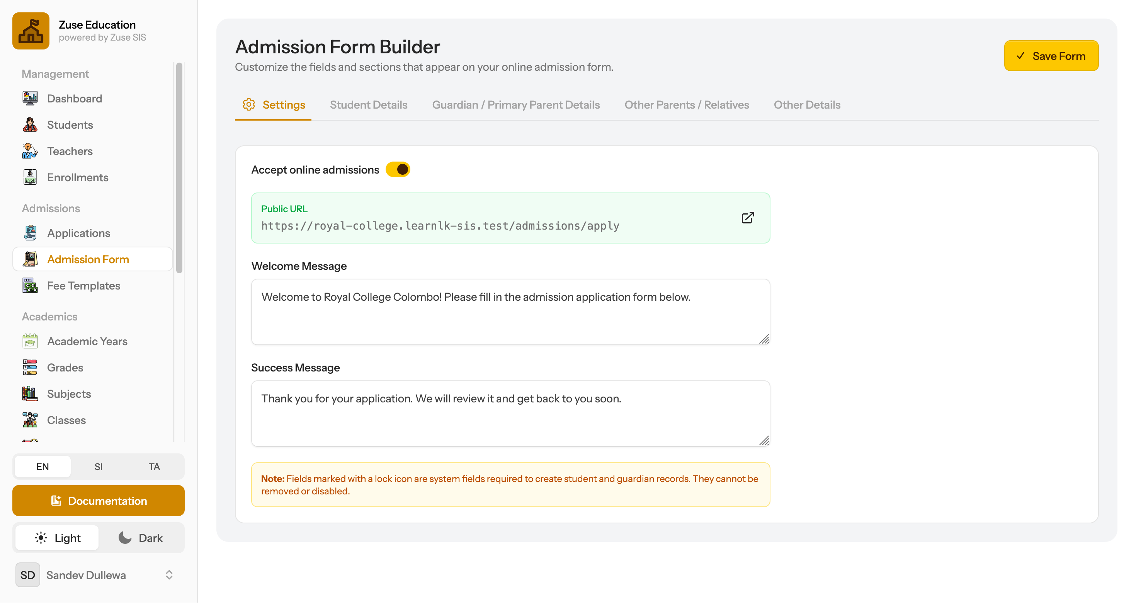Expand the Sandev Dullewa user menu chevrons
This screenshot has width=1136, height=603.
169,575
